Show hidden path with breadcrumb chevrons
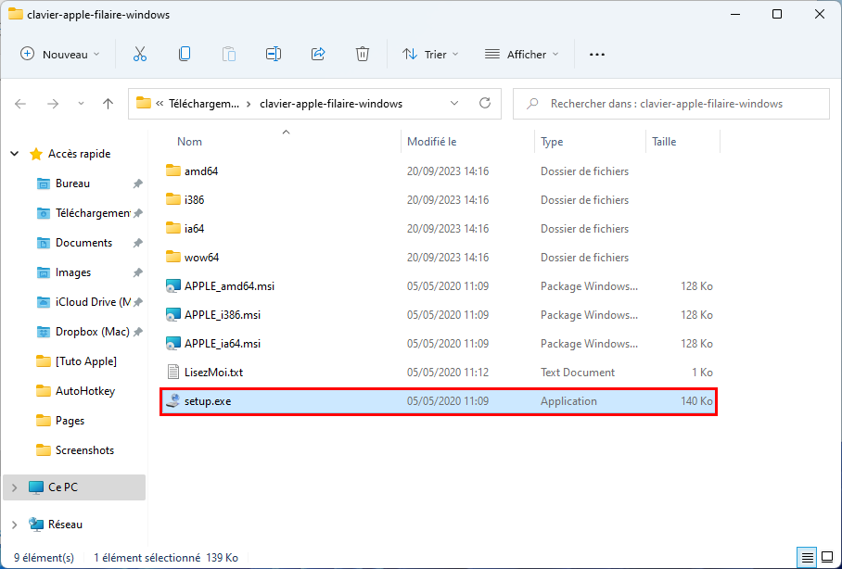 click(x=159, y=104)
